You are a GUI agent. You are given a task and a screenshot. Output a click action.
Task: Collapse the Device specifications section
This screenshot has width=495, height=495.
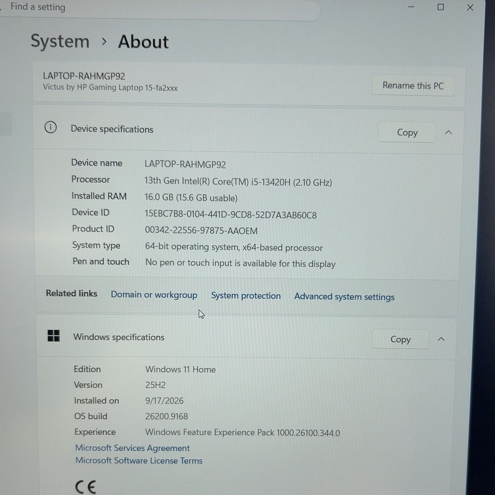(448, 132)
